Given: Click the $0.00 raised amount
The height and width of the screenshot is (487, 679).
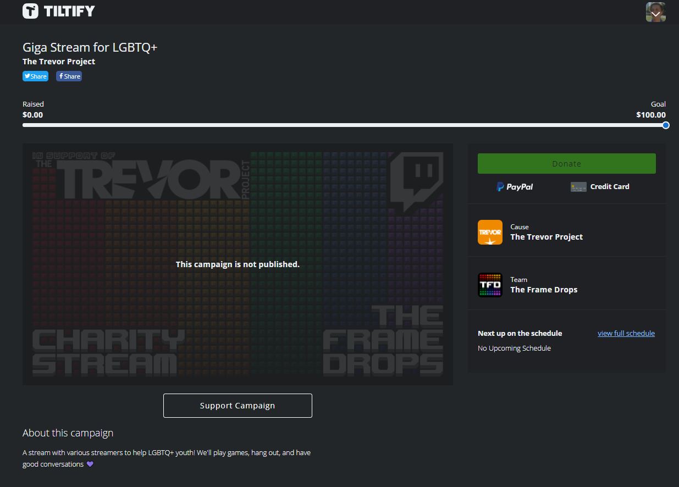Looking at the screenshot, I should [32, 115].
